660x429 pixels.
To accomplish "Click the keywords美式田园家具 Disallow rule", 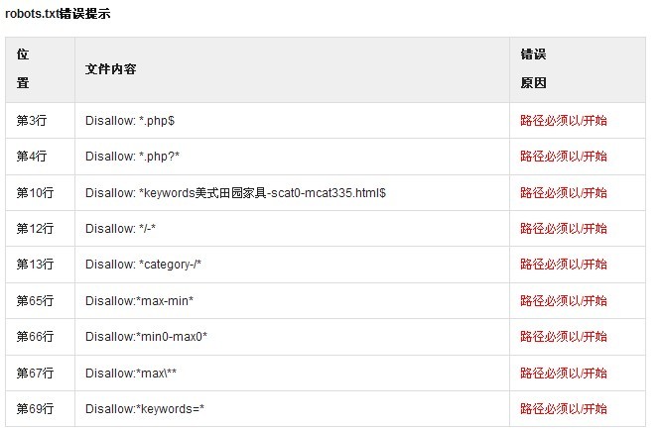I will 235,193.
